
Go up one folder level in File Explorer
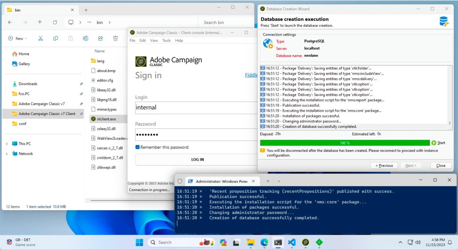coord(40,22)
